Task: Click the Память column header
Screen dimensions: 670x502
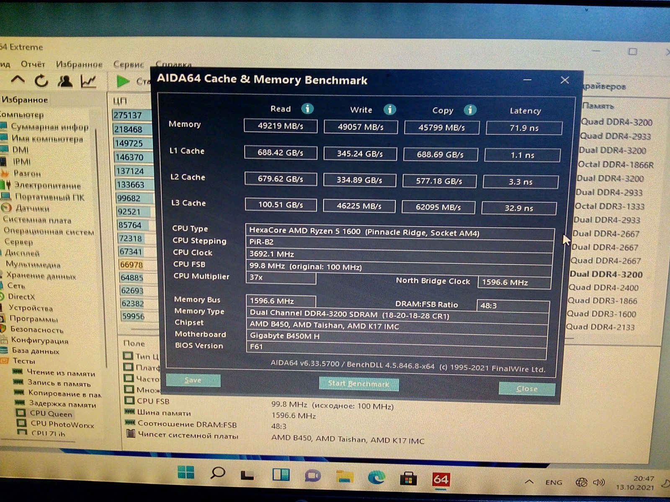Action: [x=598, y=106]
